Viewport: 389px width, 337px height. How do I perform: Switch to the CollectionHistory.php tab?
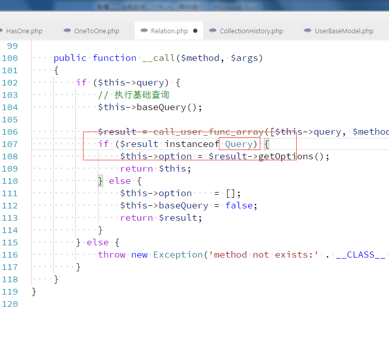click(x=251, y=31)
